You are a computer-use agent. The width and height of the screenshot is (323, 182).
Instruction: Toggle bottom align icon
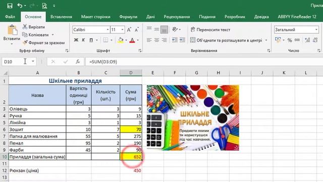click(x=164, y=29)
